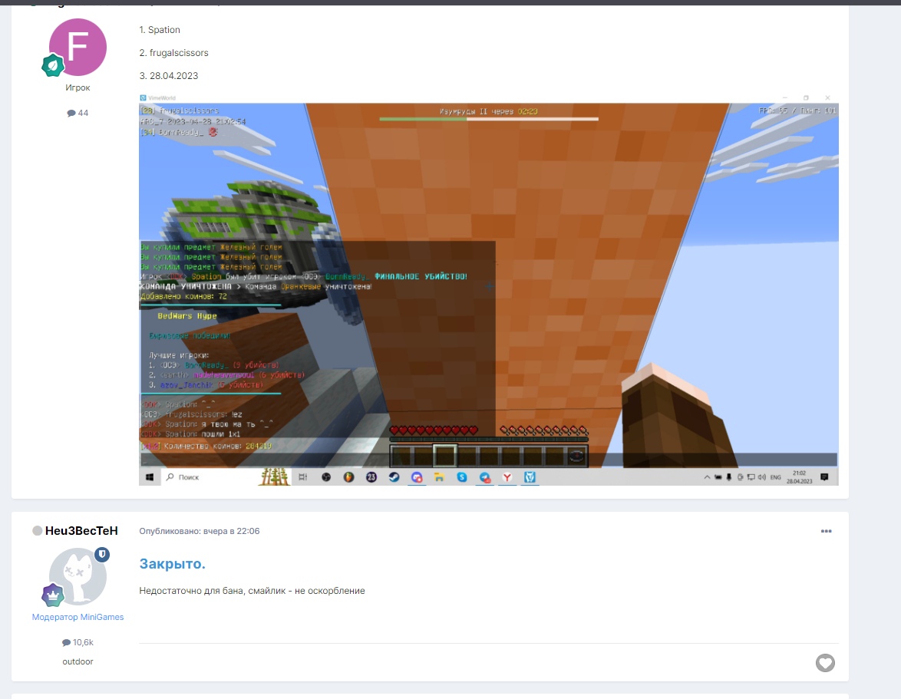Open the three-dot post options menu
The height and width of the screenshot is (699, 901).
(x=826, y=531)
